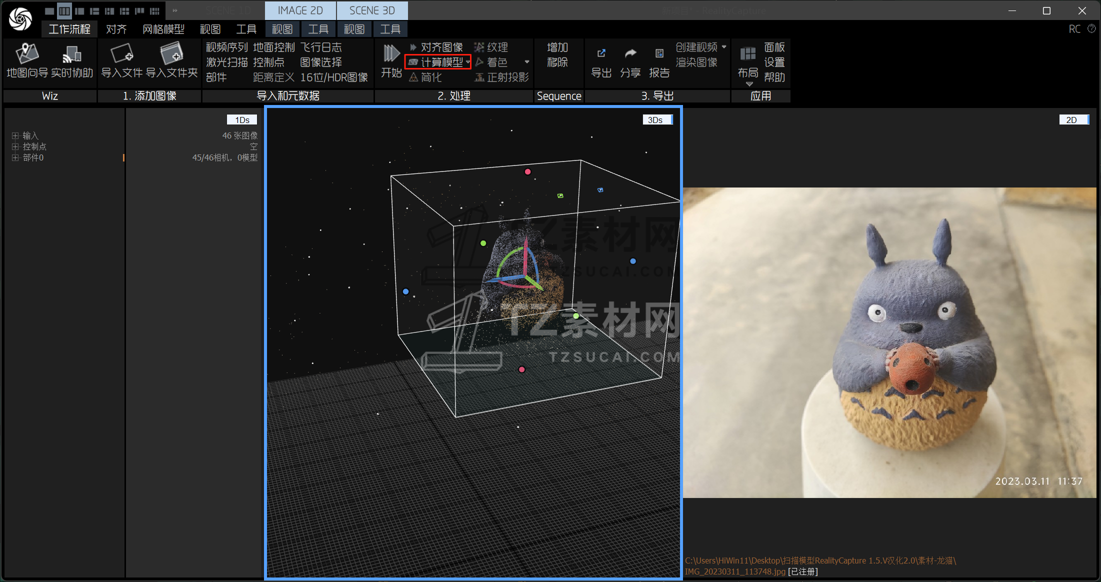Choose the last layout icon in the title bar
This screenshot has height=582, width=1101.
[x=154, y=10]
